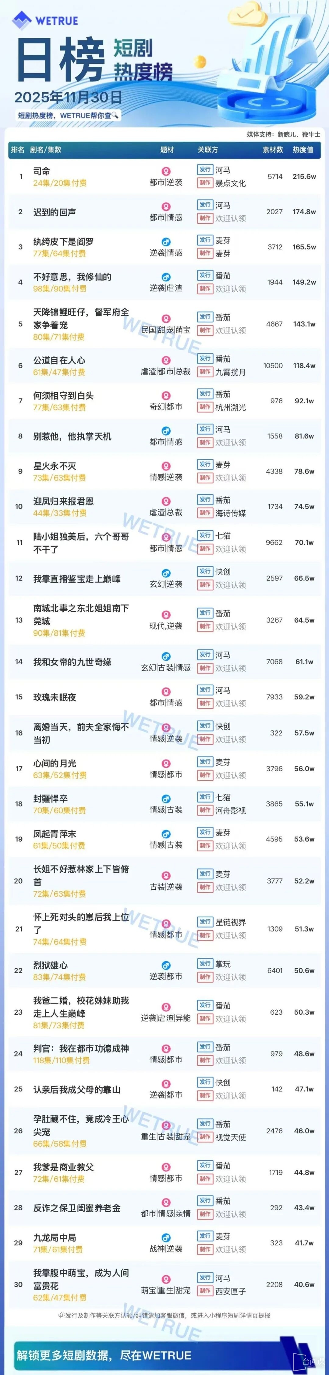This screenshot has height=1375, width=329.
Task: Click the 发行 tag in 迟到的回声 row
Action: tap(205, 205)
